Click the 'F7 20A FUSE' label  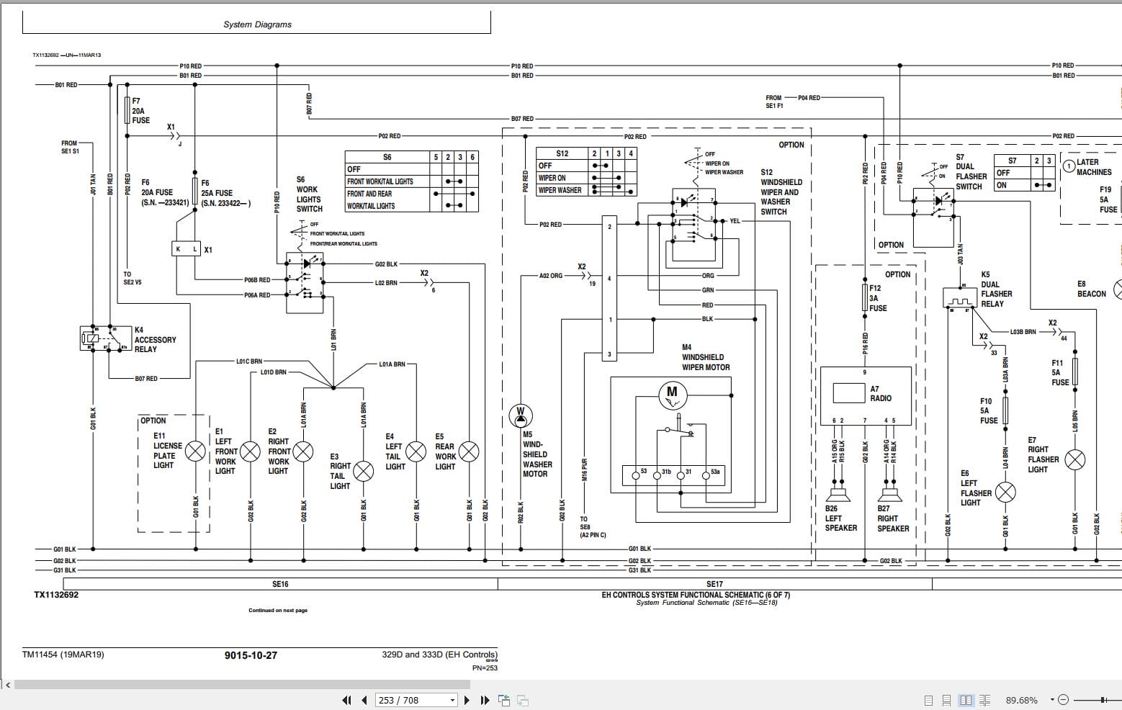[x=140, y=111]
